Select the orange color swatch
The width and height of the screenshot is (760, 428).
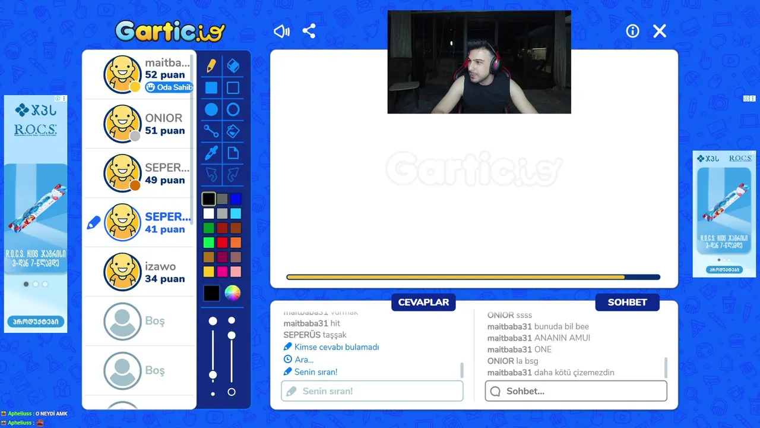coord(236,243)
